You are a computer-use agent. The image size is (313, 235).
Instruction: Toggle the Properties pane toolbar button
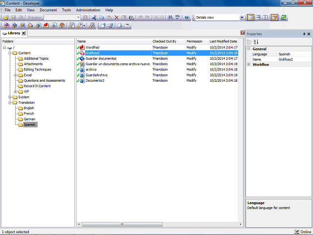pyautogui.click(x=274, y=18)
